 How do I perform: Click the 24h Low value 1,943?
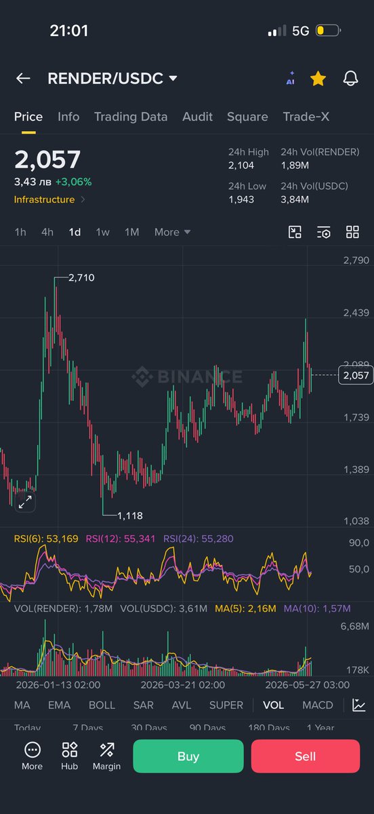click(x=240, y=199)
